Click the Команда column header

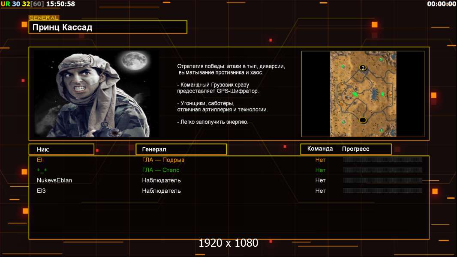click(x=320, y=149)
